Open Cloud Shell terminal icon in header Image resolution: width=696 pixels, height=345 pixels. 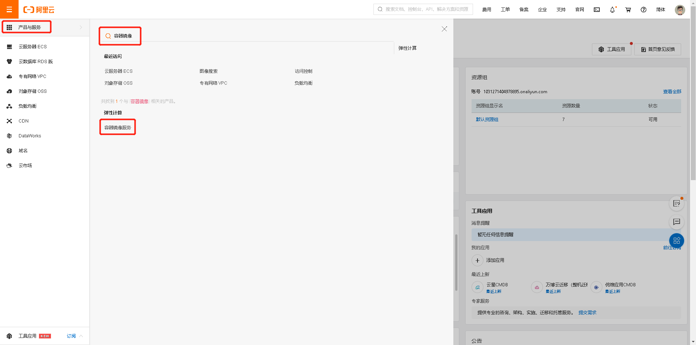pos(597,10)
